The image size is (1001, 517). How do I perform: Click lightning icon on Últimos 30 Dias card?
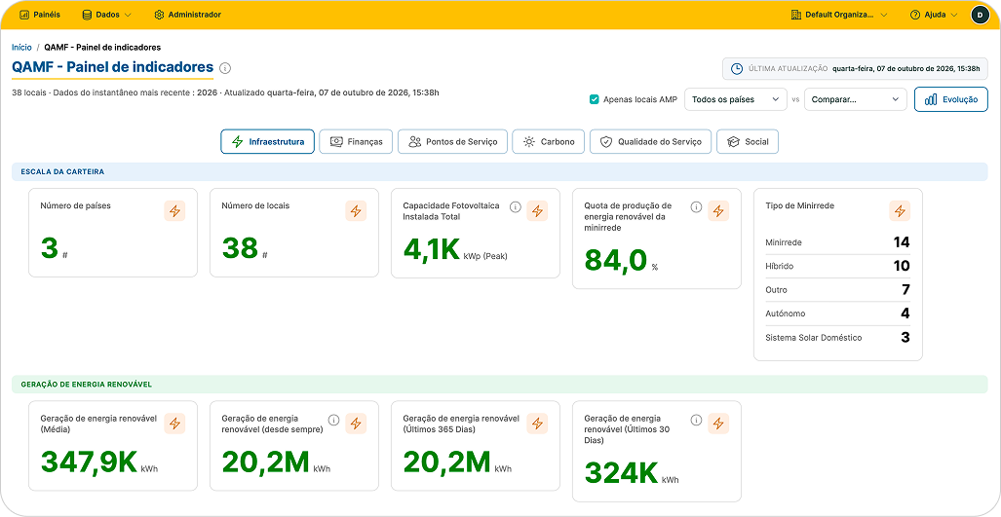point(718,424)
